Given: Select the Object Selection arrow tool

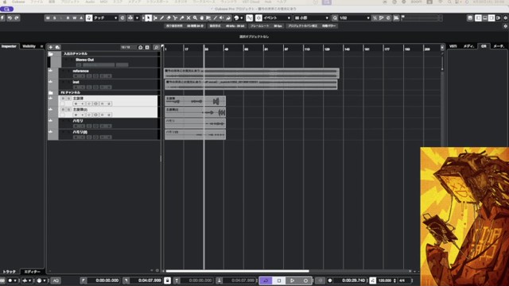Looking at the screenshot, I should click(x=149, y=17).
